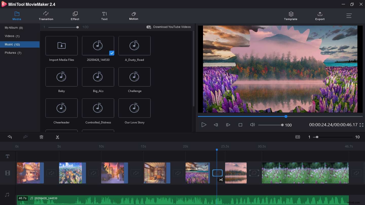The width and height of the screenshot is (365, 205).
Task: Switch to the Media tab
Action: click(17, 16)
